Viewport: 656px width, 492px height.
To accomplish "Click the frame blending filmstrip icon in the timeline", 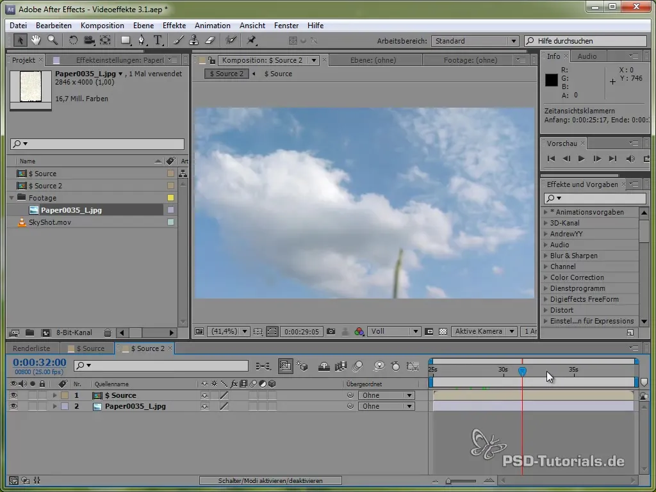I will tap(341, 366).
